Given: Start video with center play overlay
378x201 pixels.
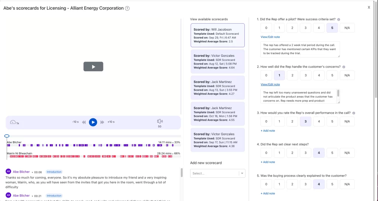Looking at the screenshot, I should click(93, 67).
